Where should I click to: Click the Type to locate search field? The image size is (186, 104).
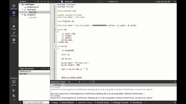[x=36, y=103]
